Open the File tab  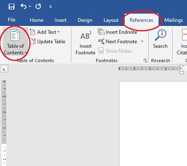(12, 20)
